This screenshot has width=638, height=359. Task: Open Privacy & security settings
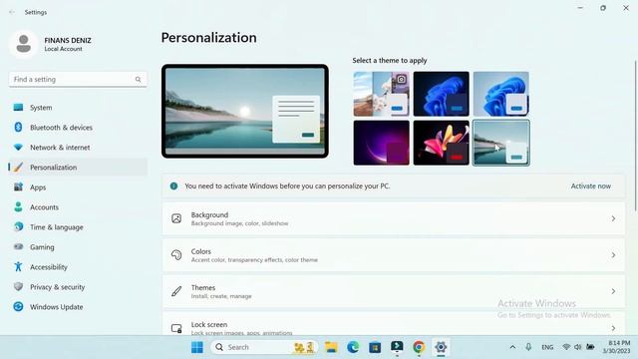point(78,287)
